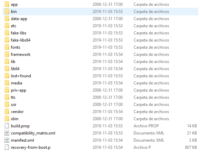Select the 'xbin' name text
The image size is (216, 159).
pos(15,119)
